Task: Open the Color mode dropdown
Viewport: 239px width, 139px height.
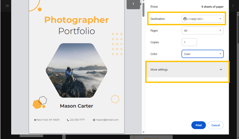Action: tap(202, 54)
